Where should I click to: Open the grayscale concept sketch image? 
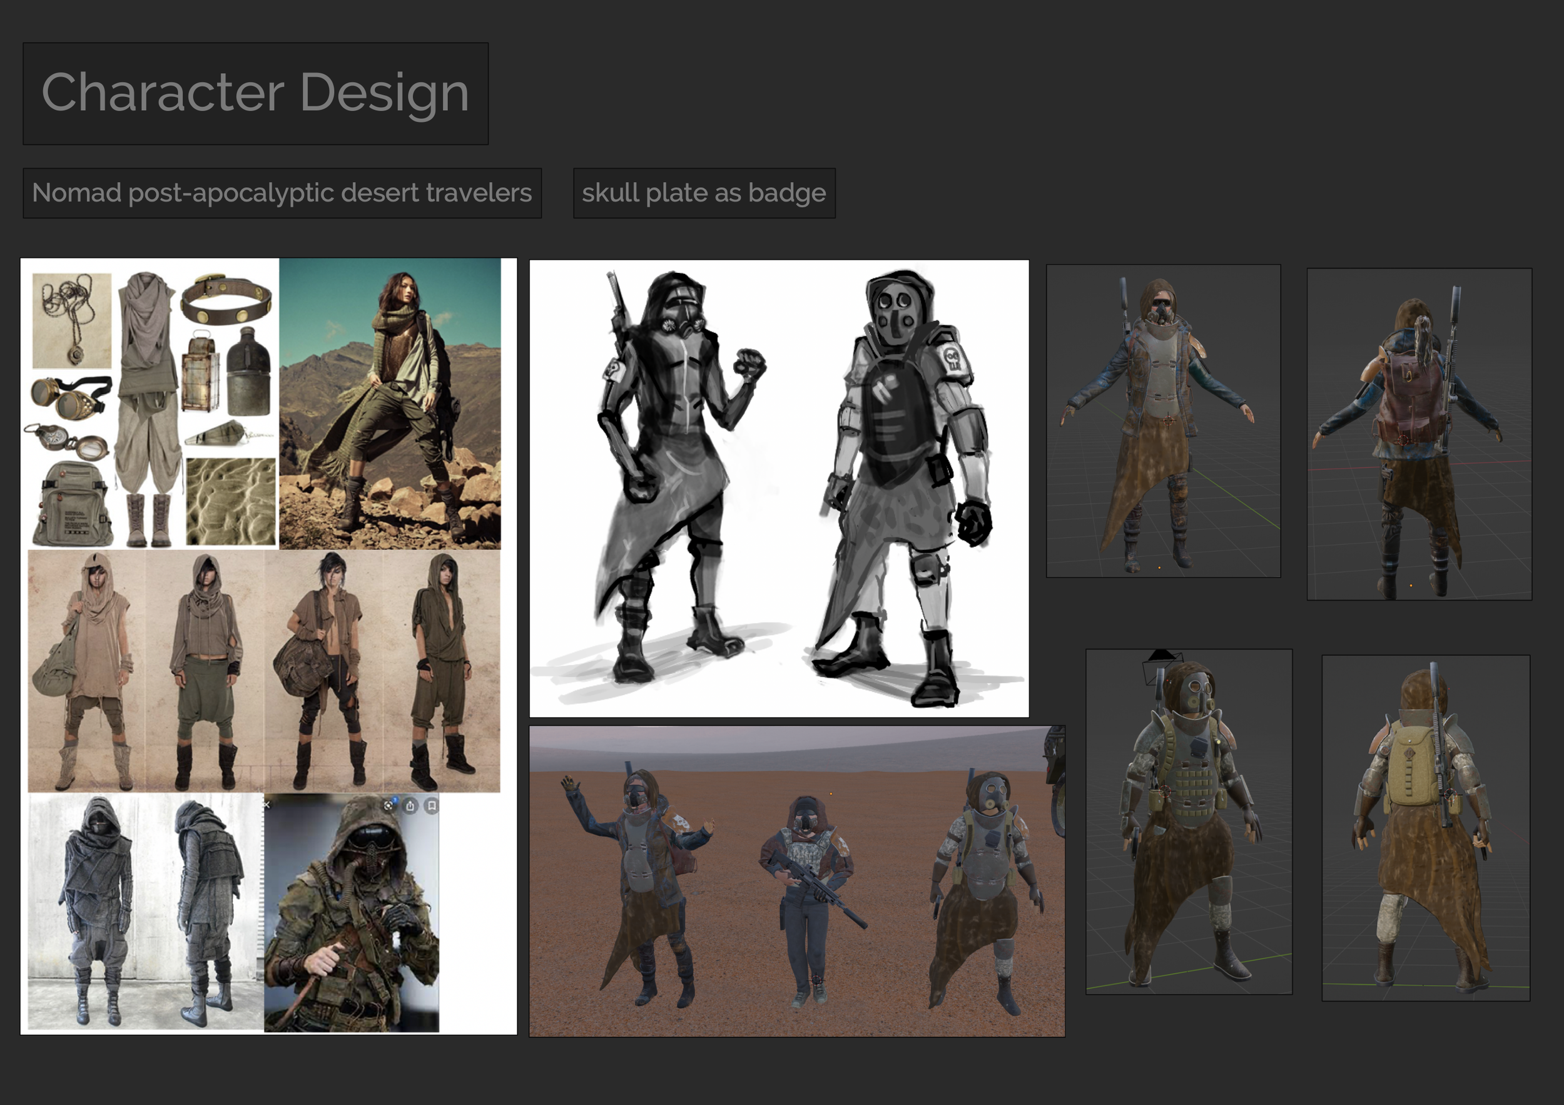[779, 488]
